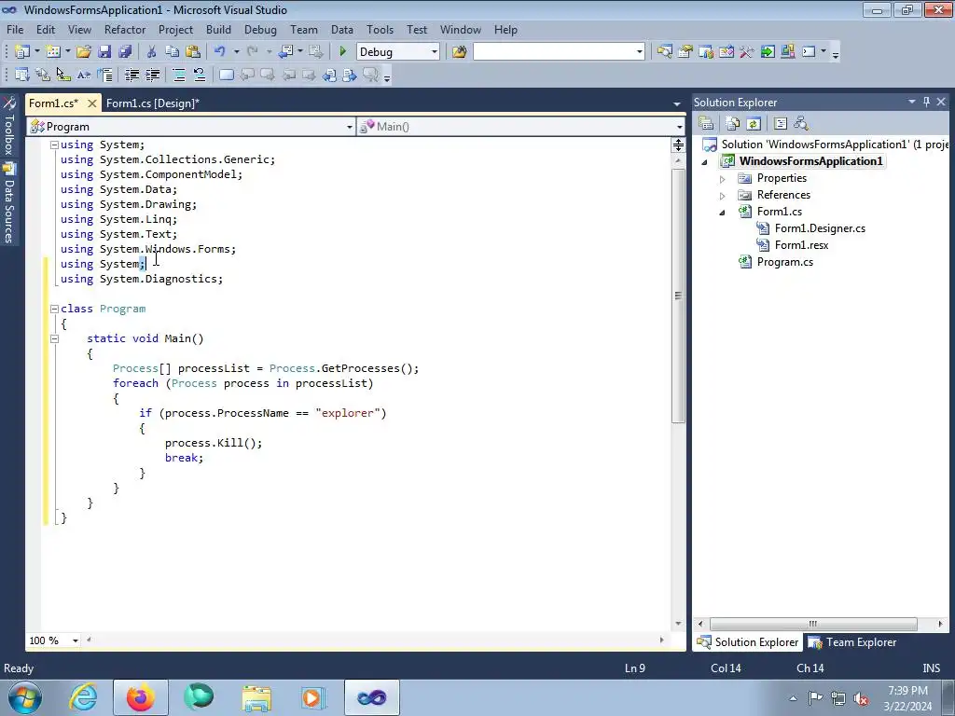955x716 pixels.
Task: Select Program.cs in Solution Explorer
Action: tap(784, 262)
